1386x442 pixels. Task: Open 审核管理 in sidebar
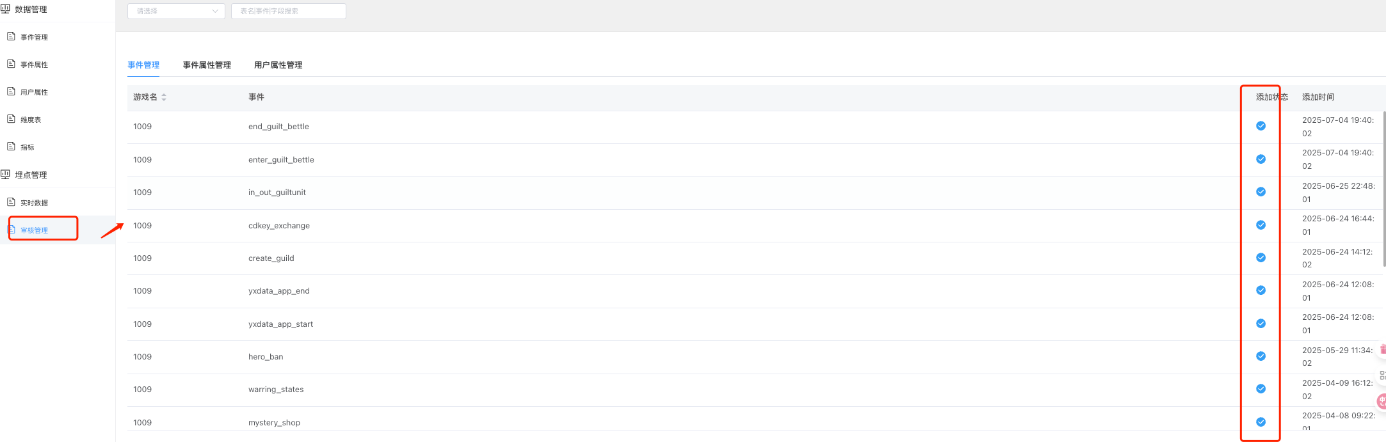(x=35, y=230)
